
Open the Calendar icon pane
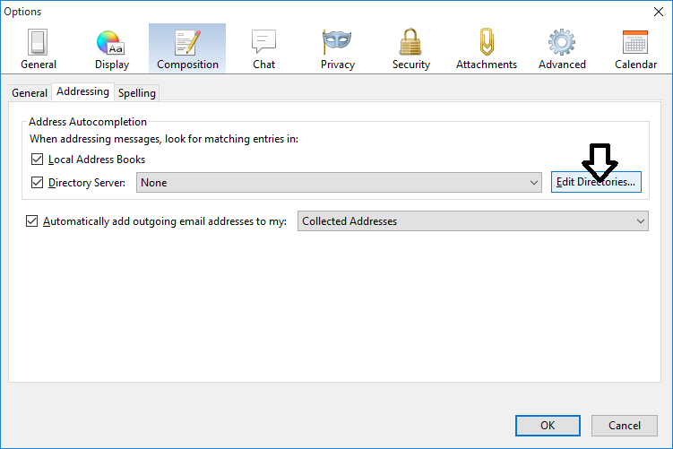635,43
